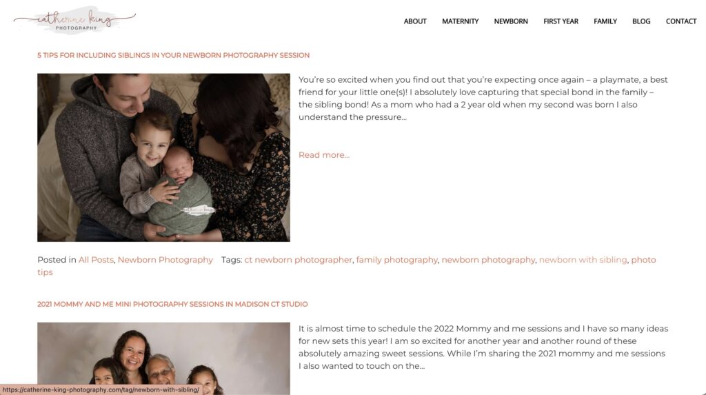Select the ct newborn photographer tag

coord(298,260)
